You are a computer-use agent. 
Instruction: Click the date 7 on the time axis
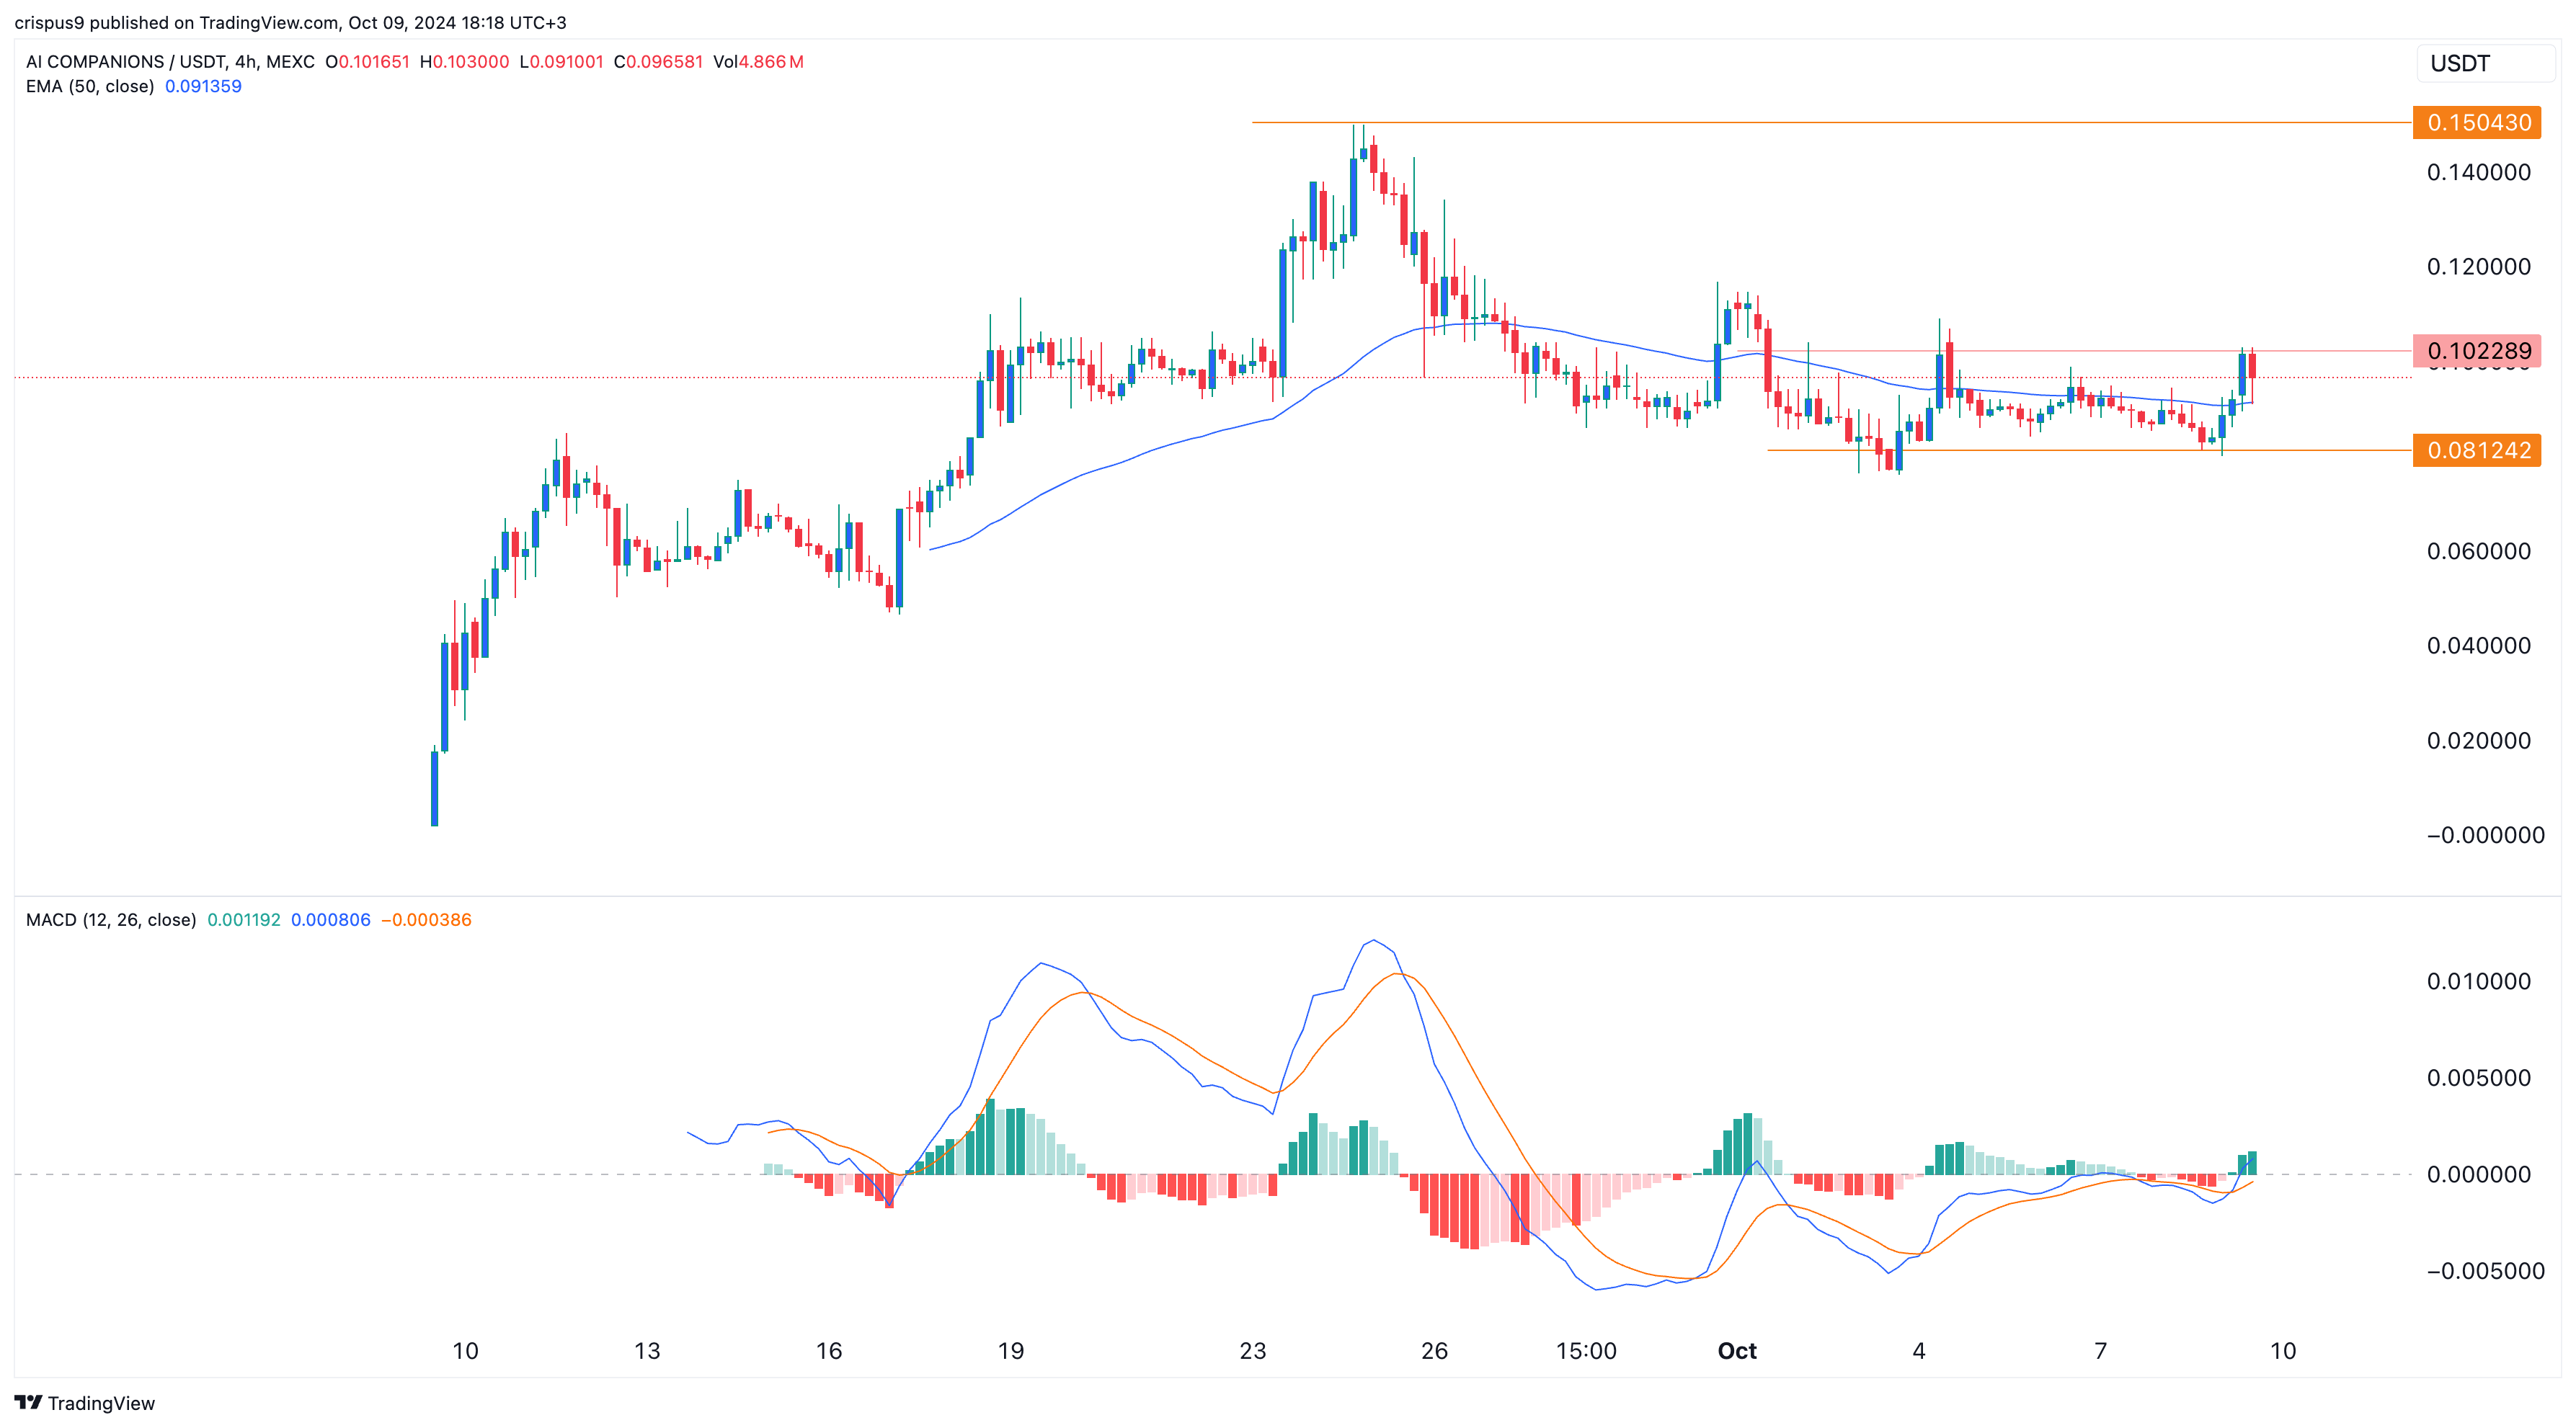[2101, 1351]
